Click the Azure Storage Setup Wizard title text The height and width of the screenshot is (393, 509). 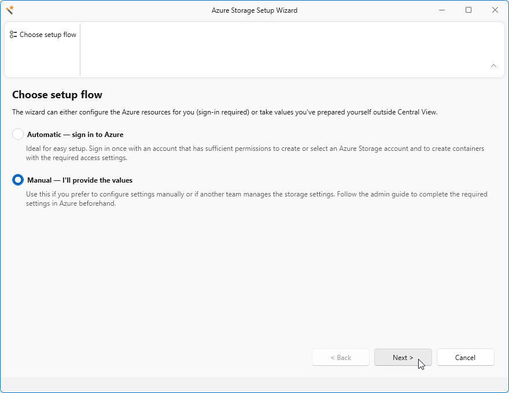254,10
